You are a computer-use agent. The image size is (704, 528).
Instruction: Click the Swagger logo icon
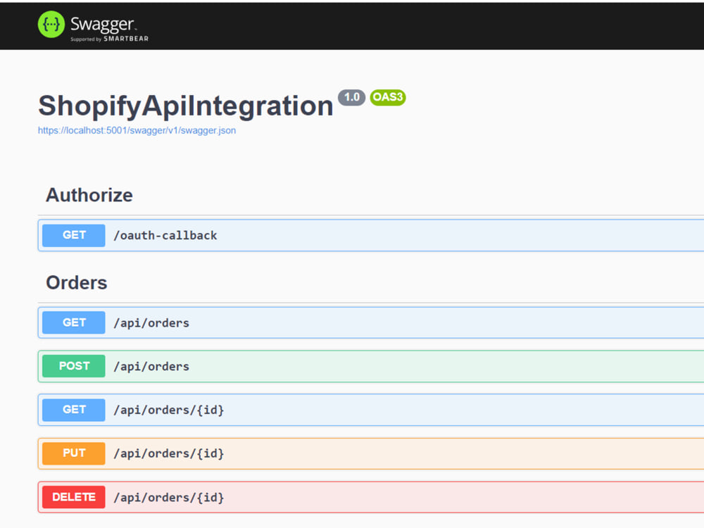coord(51,24)
